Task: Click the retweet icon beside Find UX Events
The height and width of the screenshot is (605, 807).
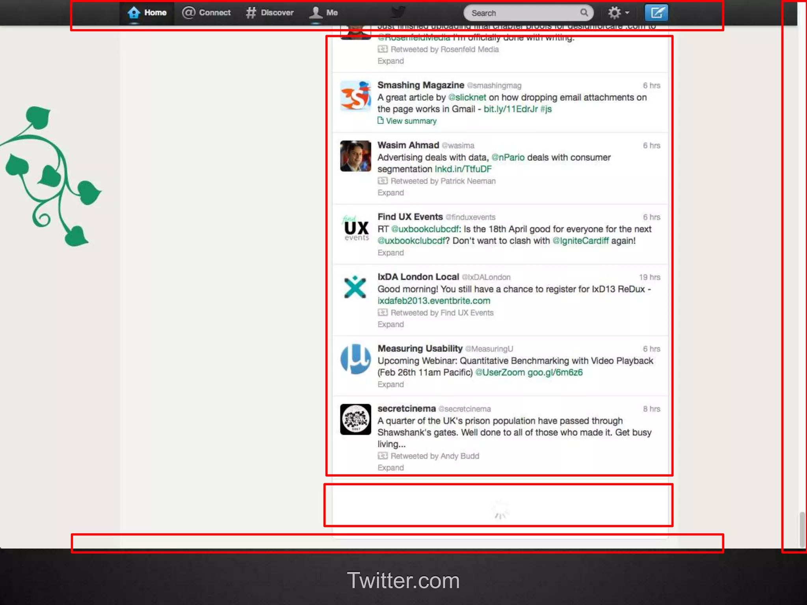Action: (383, 312)
